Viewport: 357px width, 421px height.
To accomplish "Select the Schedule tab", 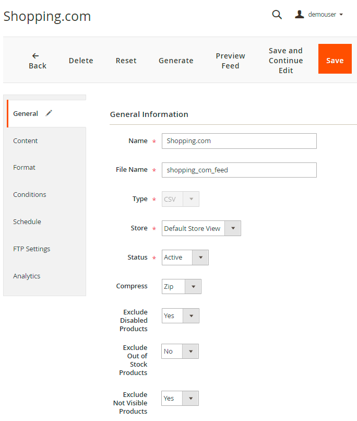I will [x=27, y=222].
